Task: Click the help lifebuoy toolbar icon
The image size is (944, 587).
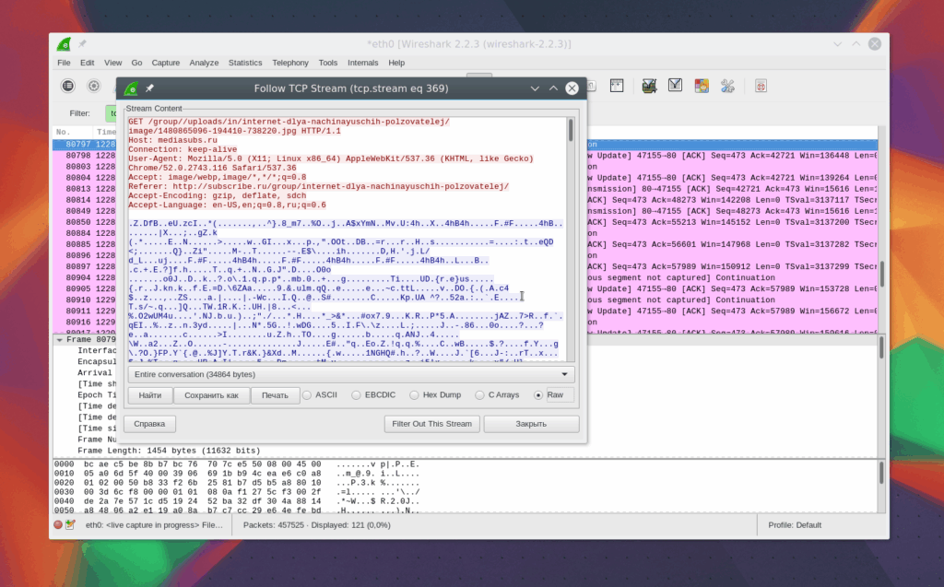Action: [761, 86]
